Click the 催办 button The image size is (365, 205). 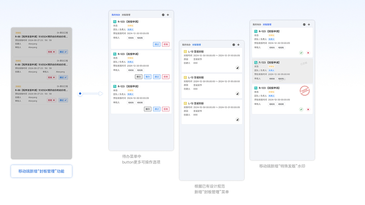147,77
